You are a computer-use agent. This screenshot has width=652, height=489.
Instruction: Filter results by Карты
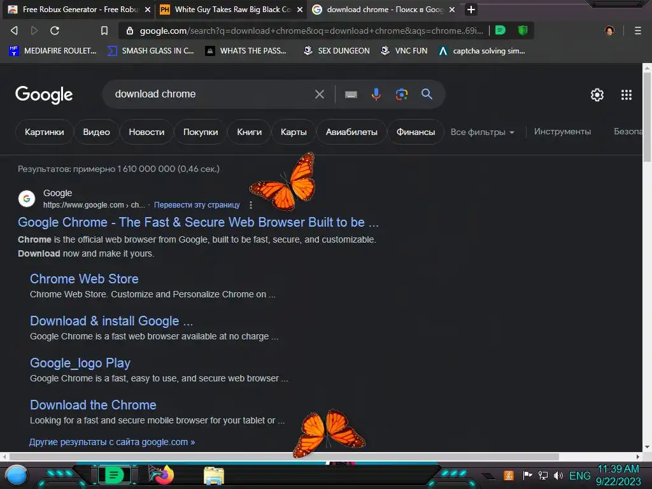294,132
